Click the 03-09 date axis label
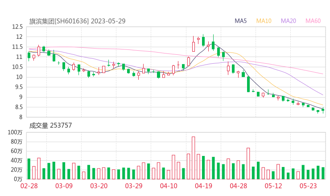Screen dimensions: 330x196 (64, 186)
